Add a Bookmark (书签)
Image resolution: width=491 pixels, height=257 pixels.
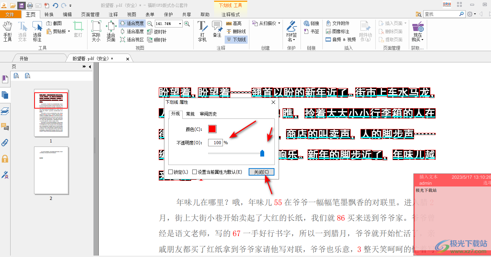click(311, 31)
